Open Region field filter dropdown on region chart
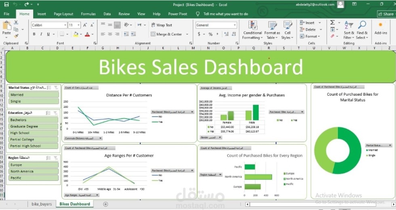Image resolution: width=396 pixels, height=210 pixels. coord(220,174)
